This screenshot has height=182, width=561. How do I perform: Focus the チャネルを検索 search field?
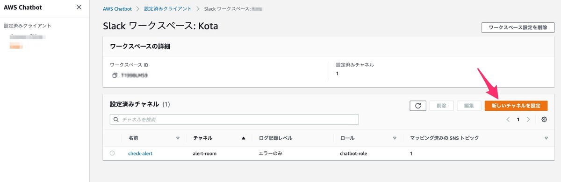coord(234,120)
